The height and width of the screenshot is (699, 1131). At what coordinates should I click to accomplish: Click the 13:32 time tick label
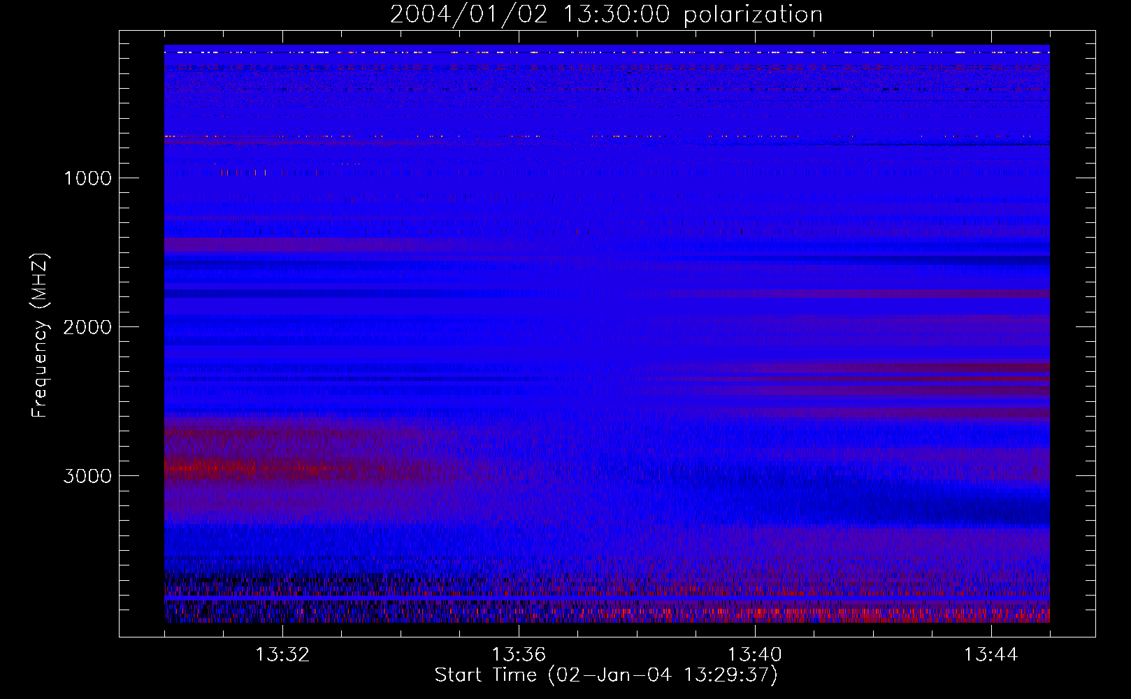(x=282, y=655)
